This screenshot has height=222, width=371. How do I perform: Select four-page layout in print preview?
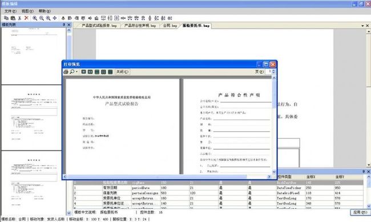[103, 72]
